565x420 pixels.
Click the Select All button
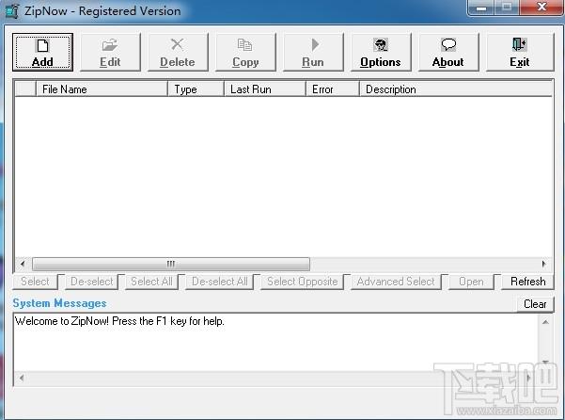[151, 282]
